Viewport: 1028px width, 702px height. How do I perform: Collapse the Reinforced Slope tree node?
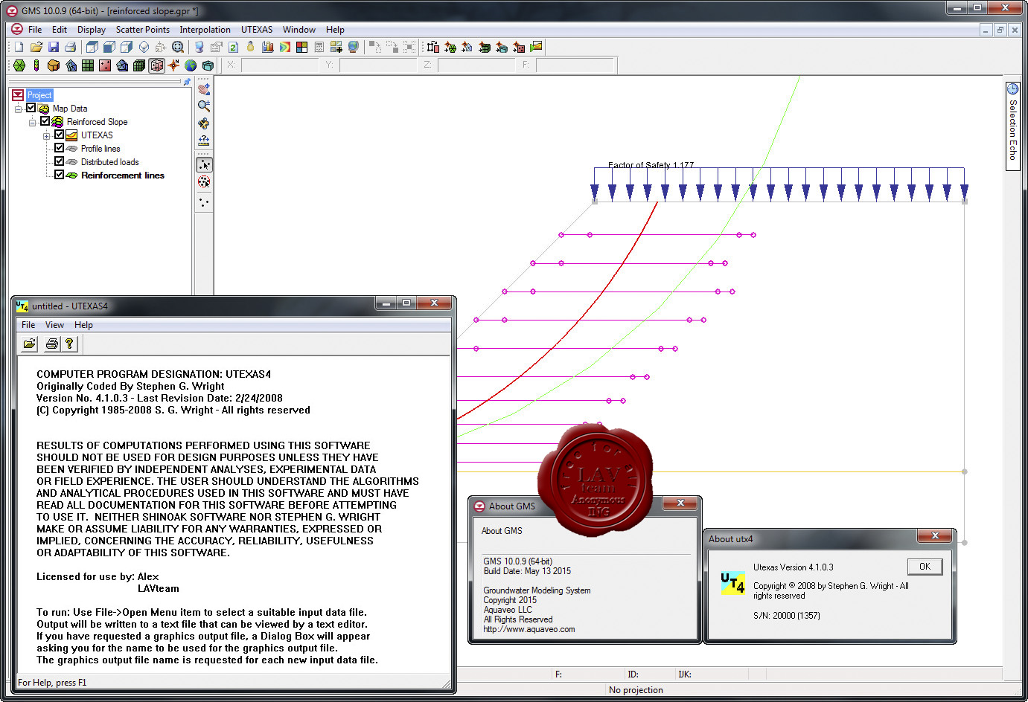pos(32,122)
